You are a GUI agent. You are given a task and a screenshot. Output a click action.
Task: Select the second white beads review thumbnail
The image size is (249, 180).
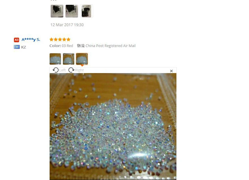pyautogui.click(x=68, y=59)
